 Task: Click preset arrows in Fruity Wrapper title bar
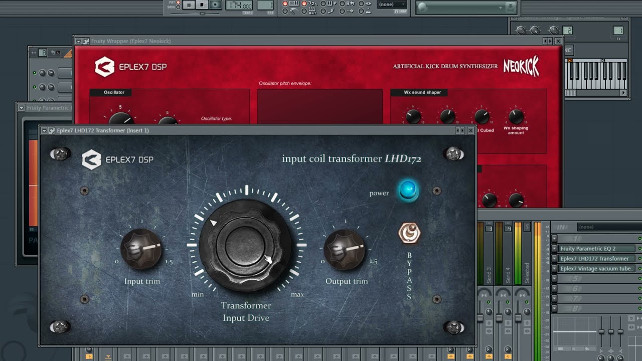pos(547,41)
